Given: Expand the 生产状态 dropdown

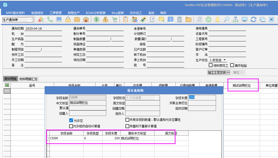Looking at the screenshot, I should point(224,60).
